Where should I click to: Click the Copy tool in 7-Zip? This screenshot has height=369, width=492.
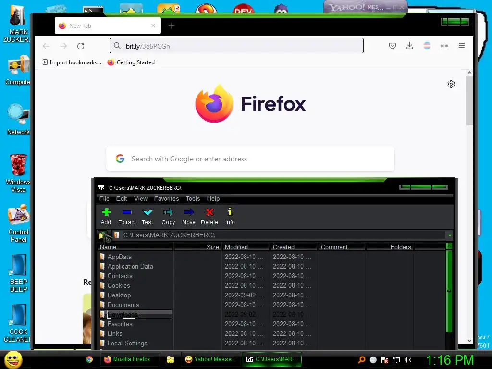click(168, 217)
